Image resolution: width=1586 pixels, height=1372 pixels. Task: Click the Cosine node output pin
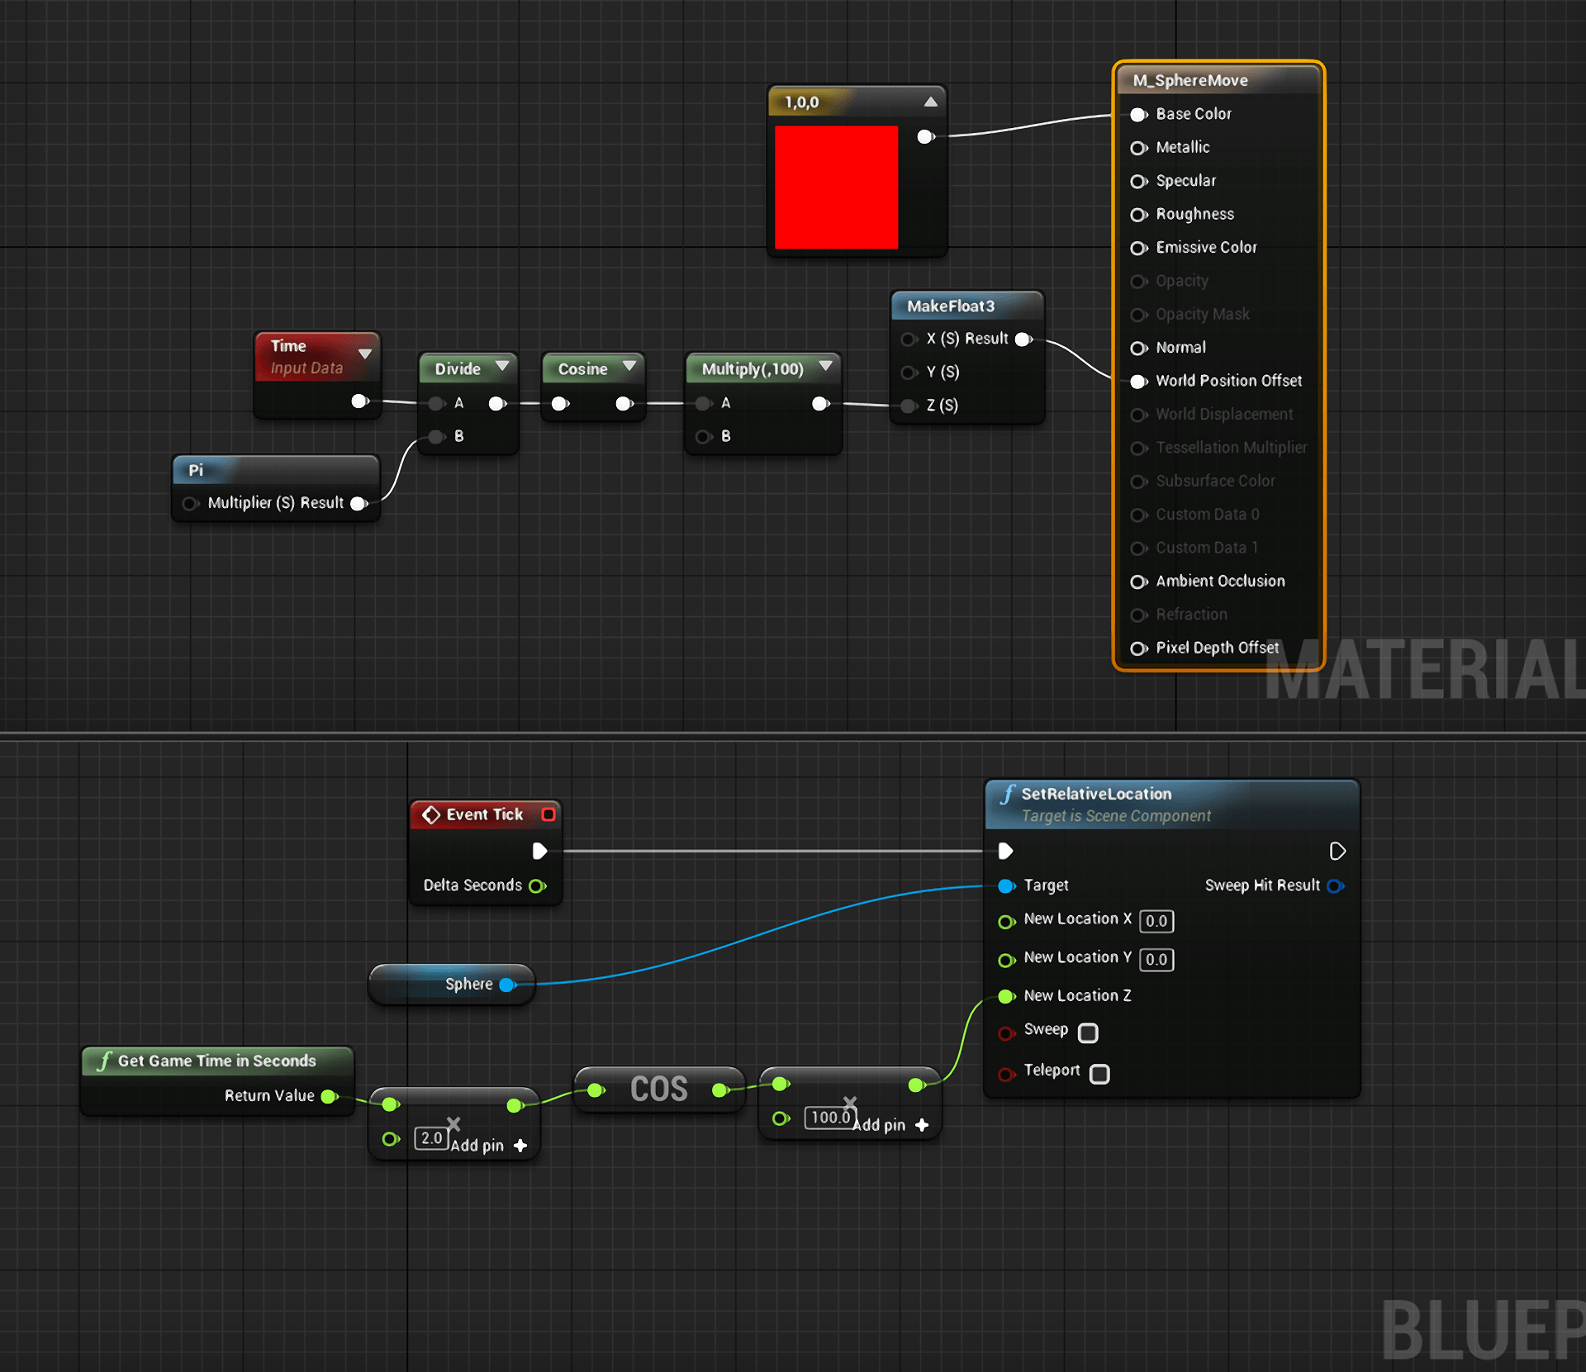coord(625,403)
